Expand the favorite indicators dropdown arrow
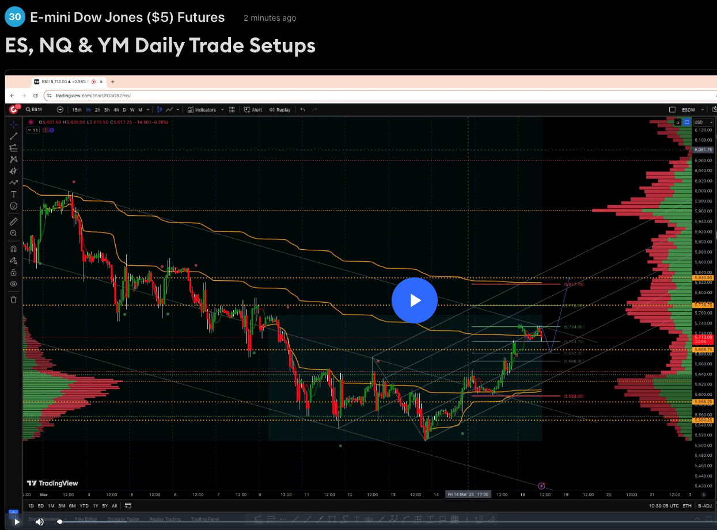The width and height of the screenshot is (717, 530). [x=222, y=109]
